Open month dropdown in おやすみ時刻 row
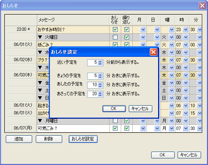The height and width of the screenshot is (165, 208). (143, 29)
